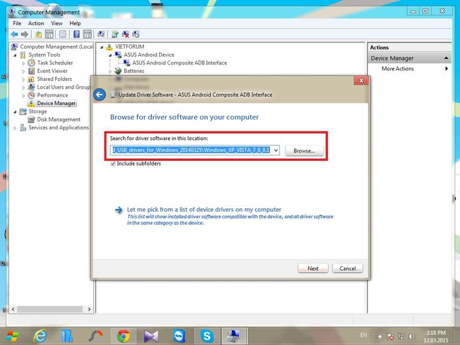Image resolution: width=460 pixels, height=345 pixels.
Task: Open the Help toolbar icon with question mark
Action: point(77,34)
